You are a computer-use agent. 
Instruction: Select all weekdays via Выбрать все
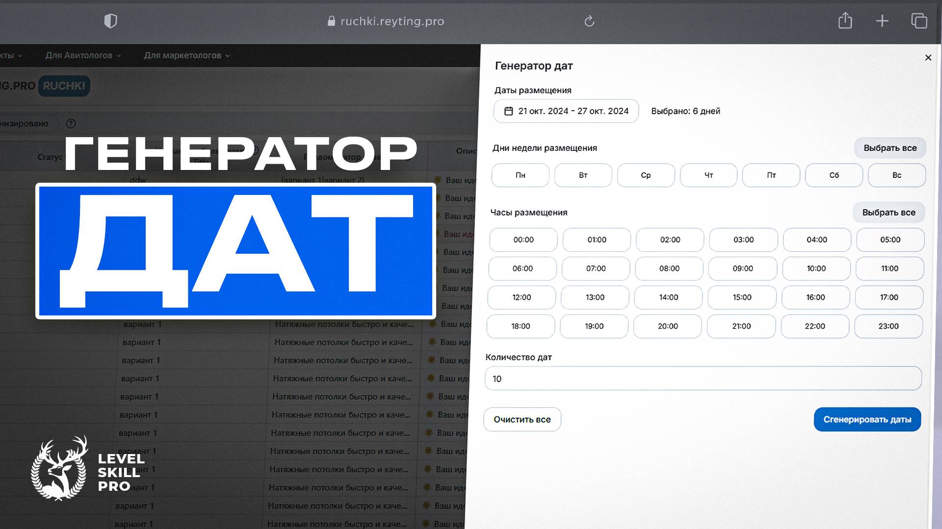point(890,148)
